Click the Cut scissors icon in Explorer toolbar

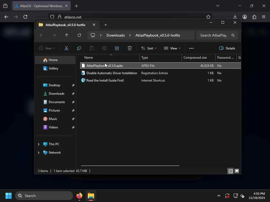(66, 48)
